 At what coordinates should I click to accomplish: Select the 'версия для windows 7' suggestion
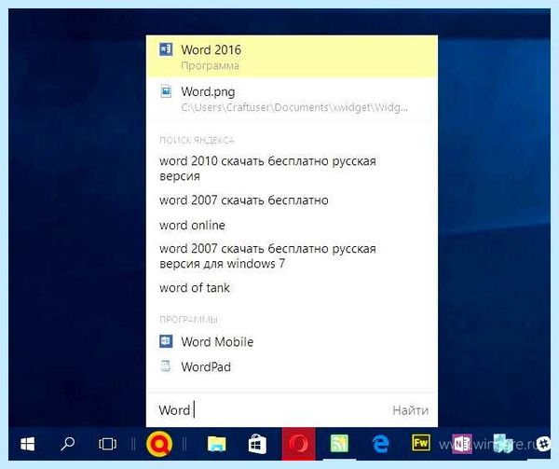267,256
